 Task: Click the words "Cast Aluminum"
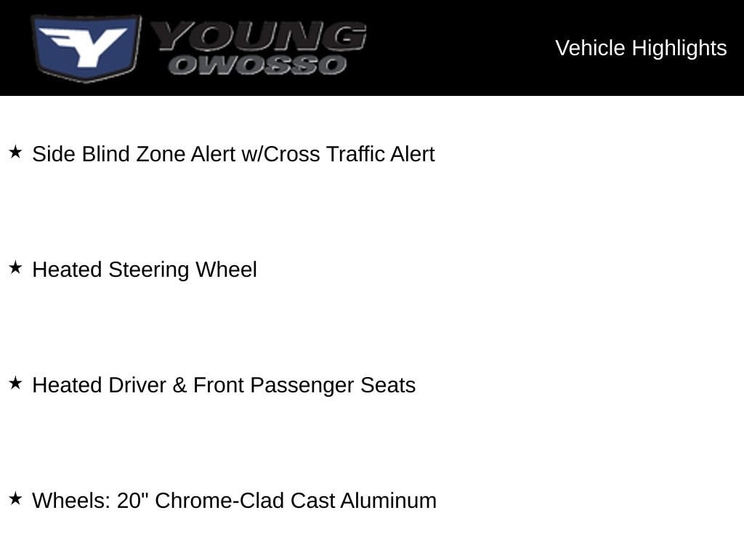(363, 501)
